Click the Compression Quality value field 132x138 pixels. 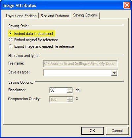tap(58, 99)
